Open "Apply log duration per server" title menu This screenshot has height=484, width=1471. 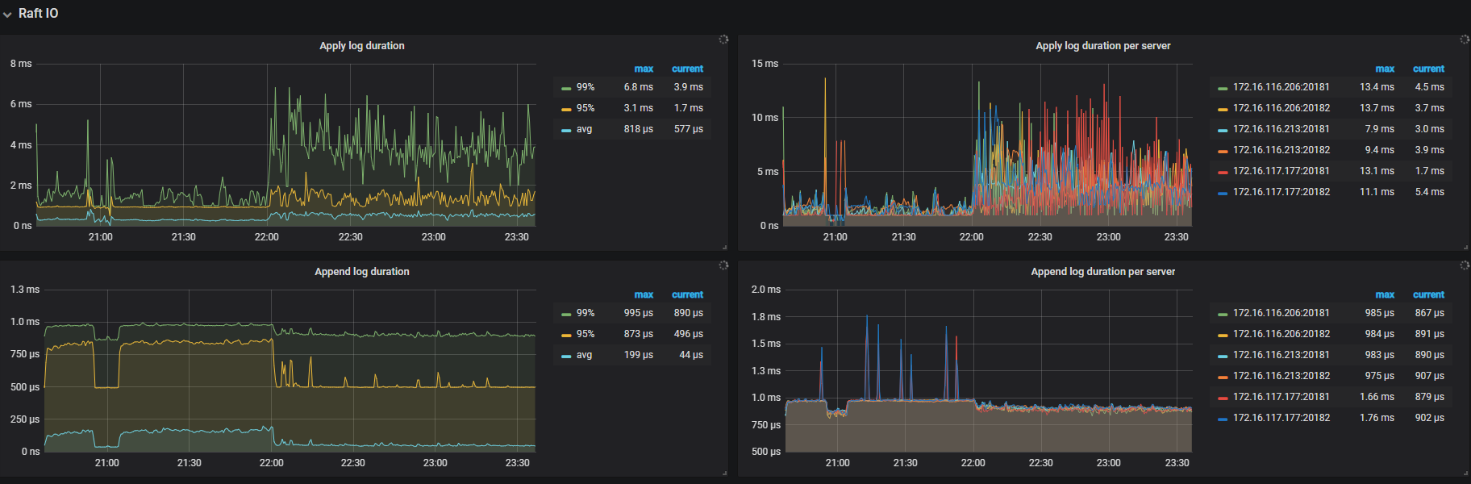coord(1102,46)
